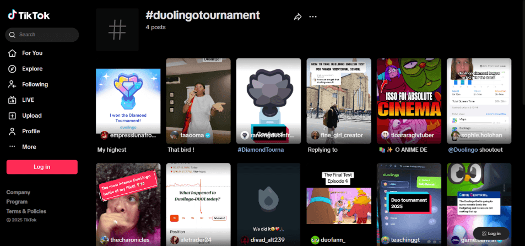Image resolution: width=525 pixels, height=246 pixels.
Task: Click the tioararagivtuber avatar icon
Action: point(385,135)
